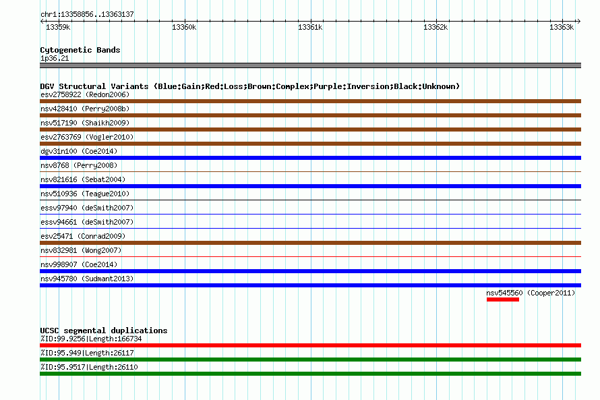Select the dgv31n100 (Coe2014) label
Image resolution: width=600 pixels, height=400 pixels.
point(79,151)
